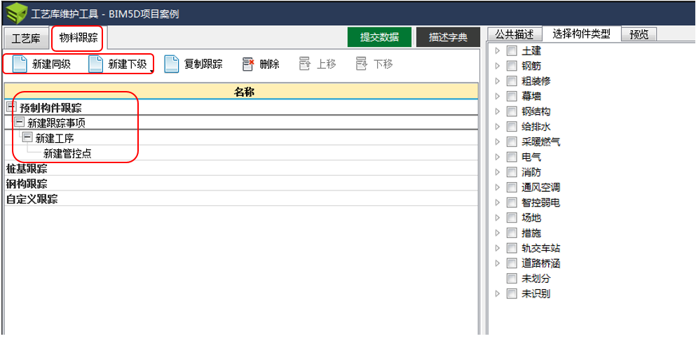This screenshot has width=696, height=341.
Task: Expand the 措施 category
Action: 497,232
